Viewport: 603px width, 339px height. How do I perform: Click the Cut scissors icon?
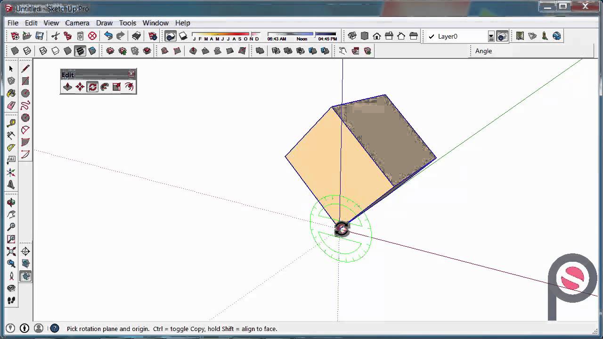(x=55, y=36)
